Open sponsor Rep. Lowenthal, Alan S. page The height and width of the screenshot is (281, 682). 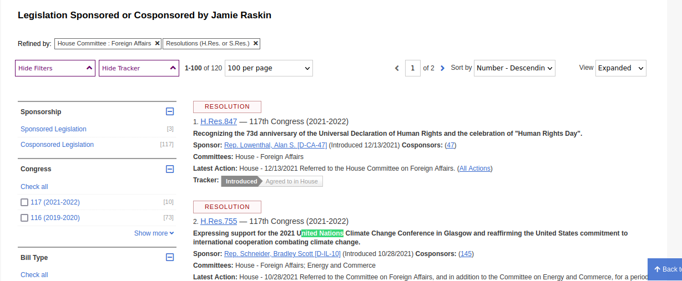[x=275, y=145]
